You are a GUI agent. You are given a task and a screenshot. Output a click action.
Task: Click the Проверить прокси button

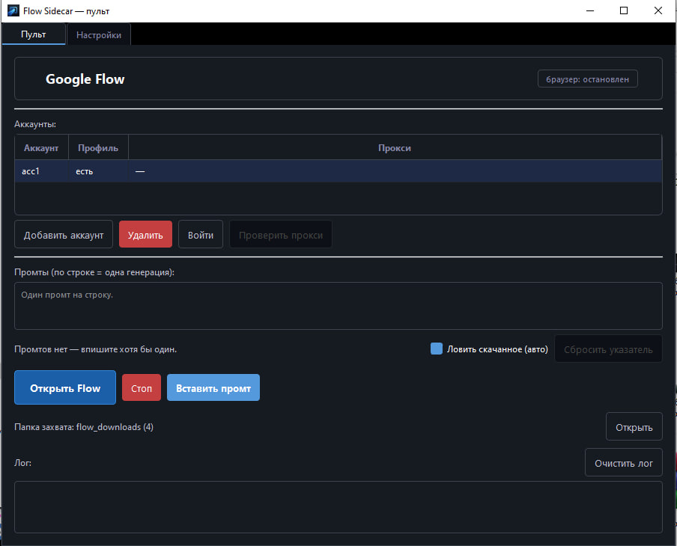tap(281, 235)
